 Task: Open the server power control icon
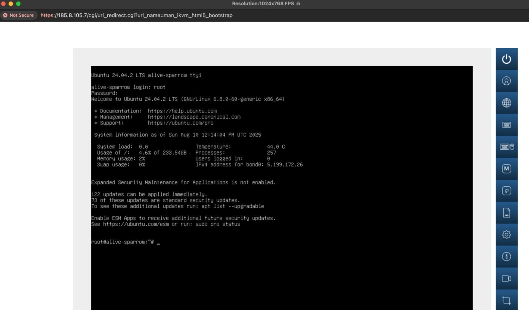pyautogui.click(x=507, y=59)
